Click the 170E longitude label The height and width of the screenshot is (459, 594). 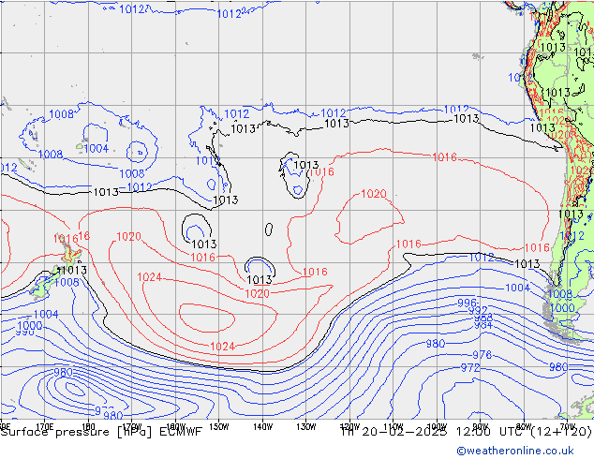pos(45,427)
